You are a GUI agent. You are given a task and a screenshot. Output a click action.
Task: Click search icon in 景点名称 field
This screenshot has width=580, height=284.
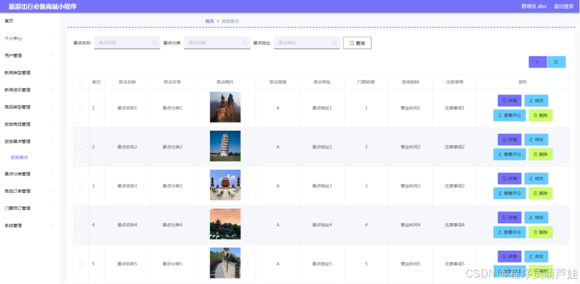pyautogui.click(x=155, y=43)
